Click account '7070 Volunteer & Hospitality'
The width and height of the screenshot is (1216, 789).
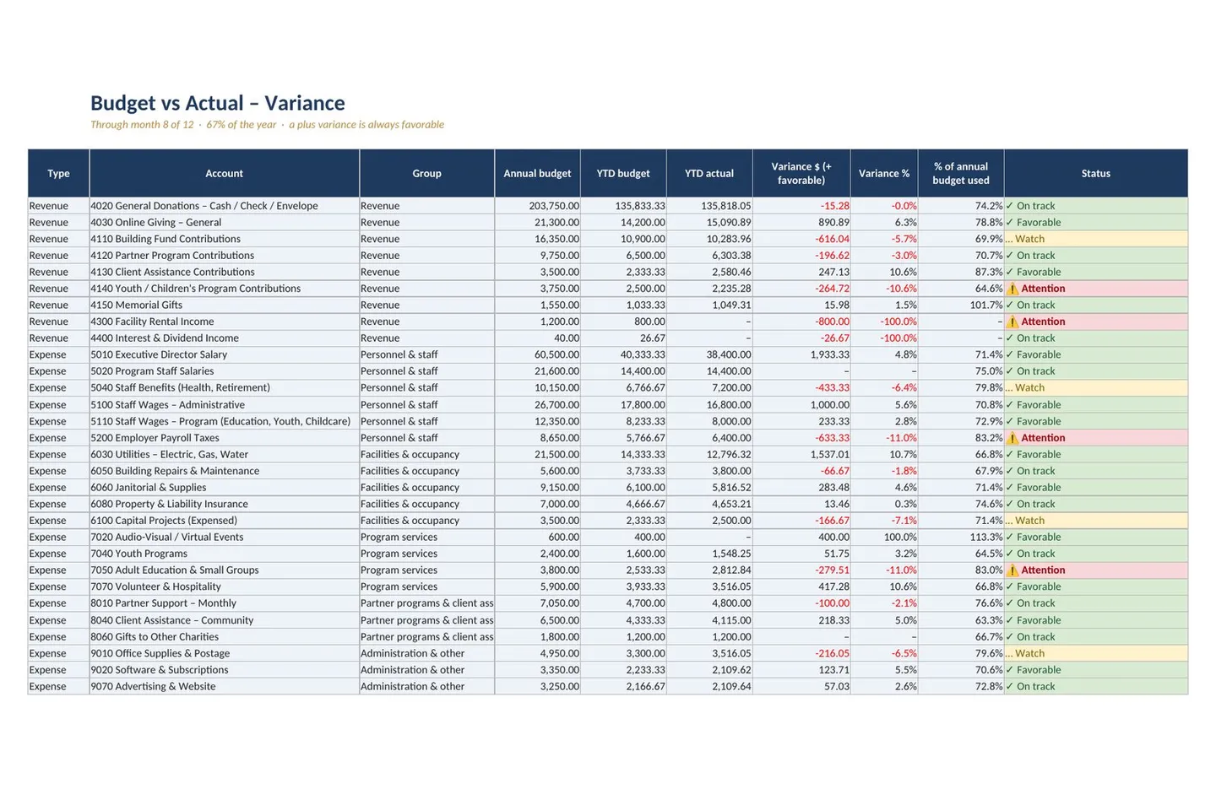click(x=224, y=586)
